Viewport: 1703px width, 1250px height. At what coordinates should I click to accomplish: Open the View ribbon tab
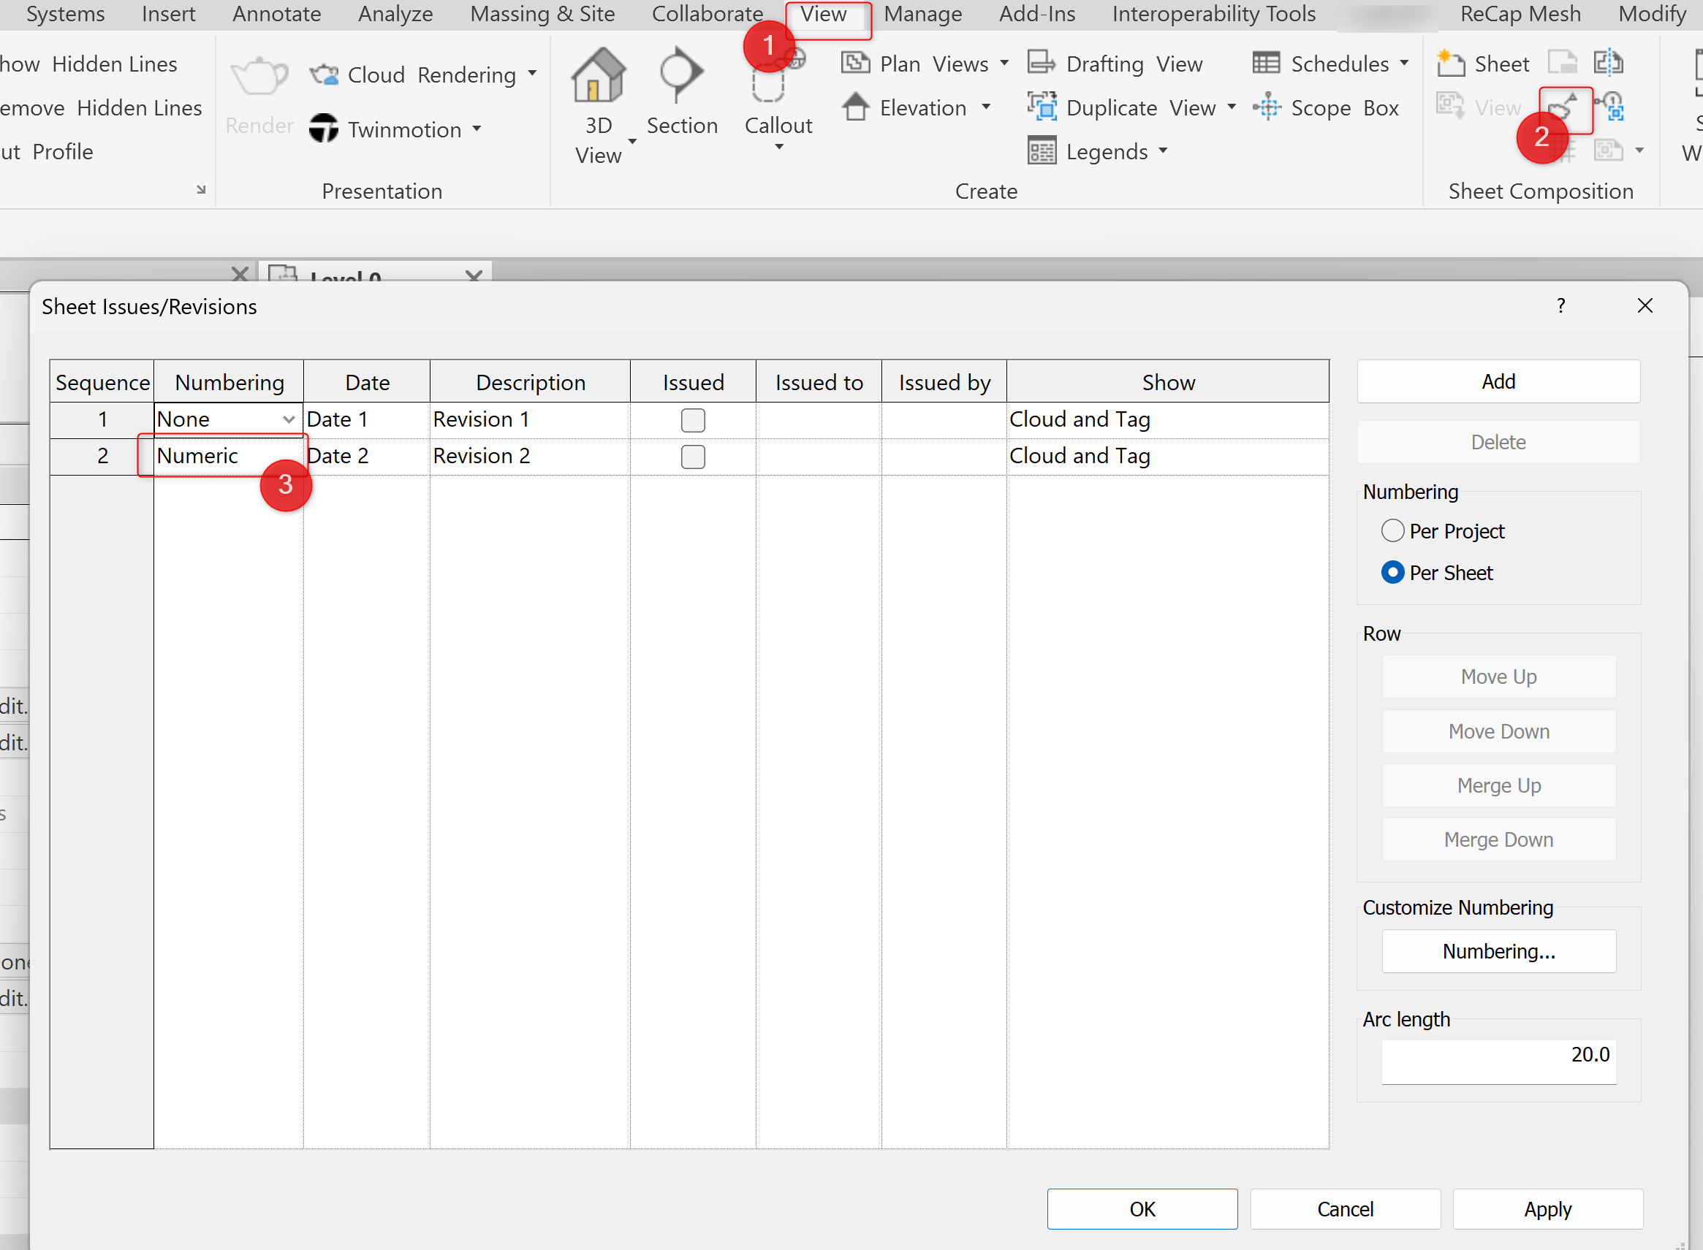point(824,14)
